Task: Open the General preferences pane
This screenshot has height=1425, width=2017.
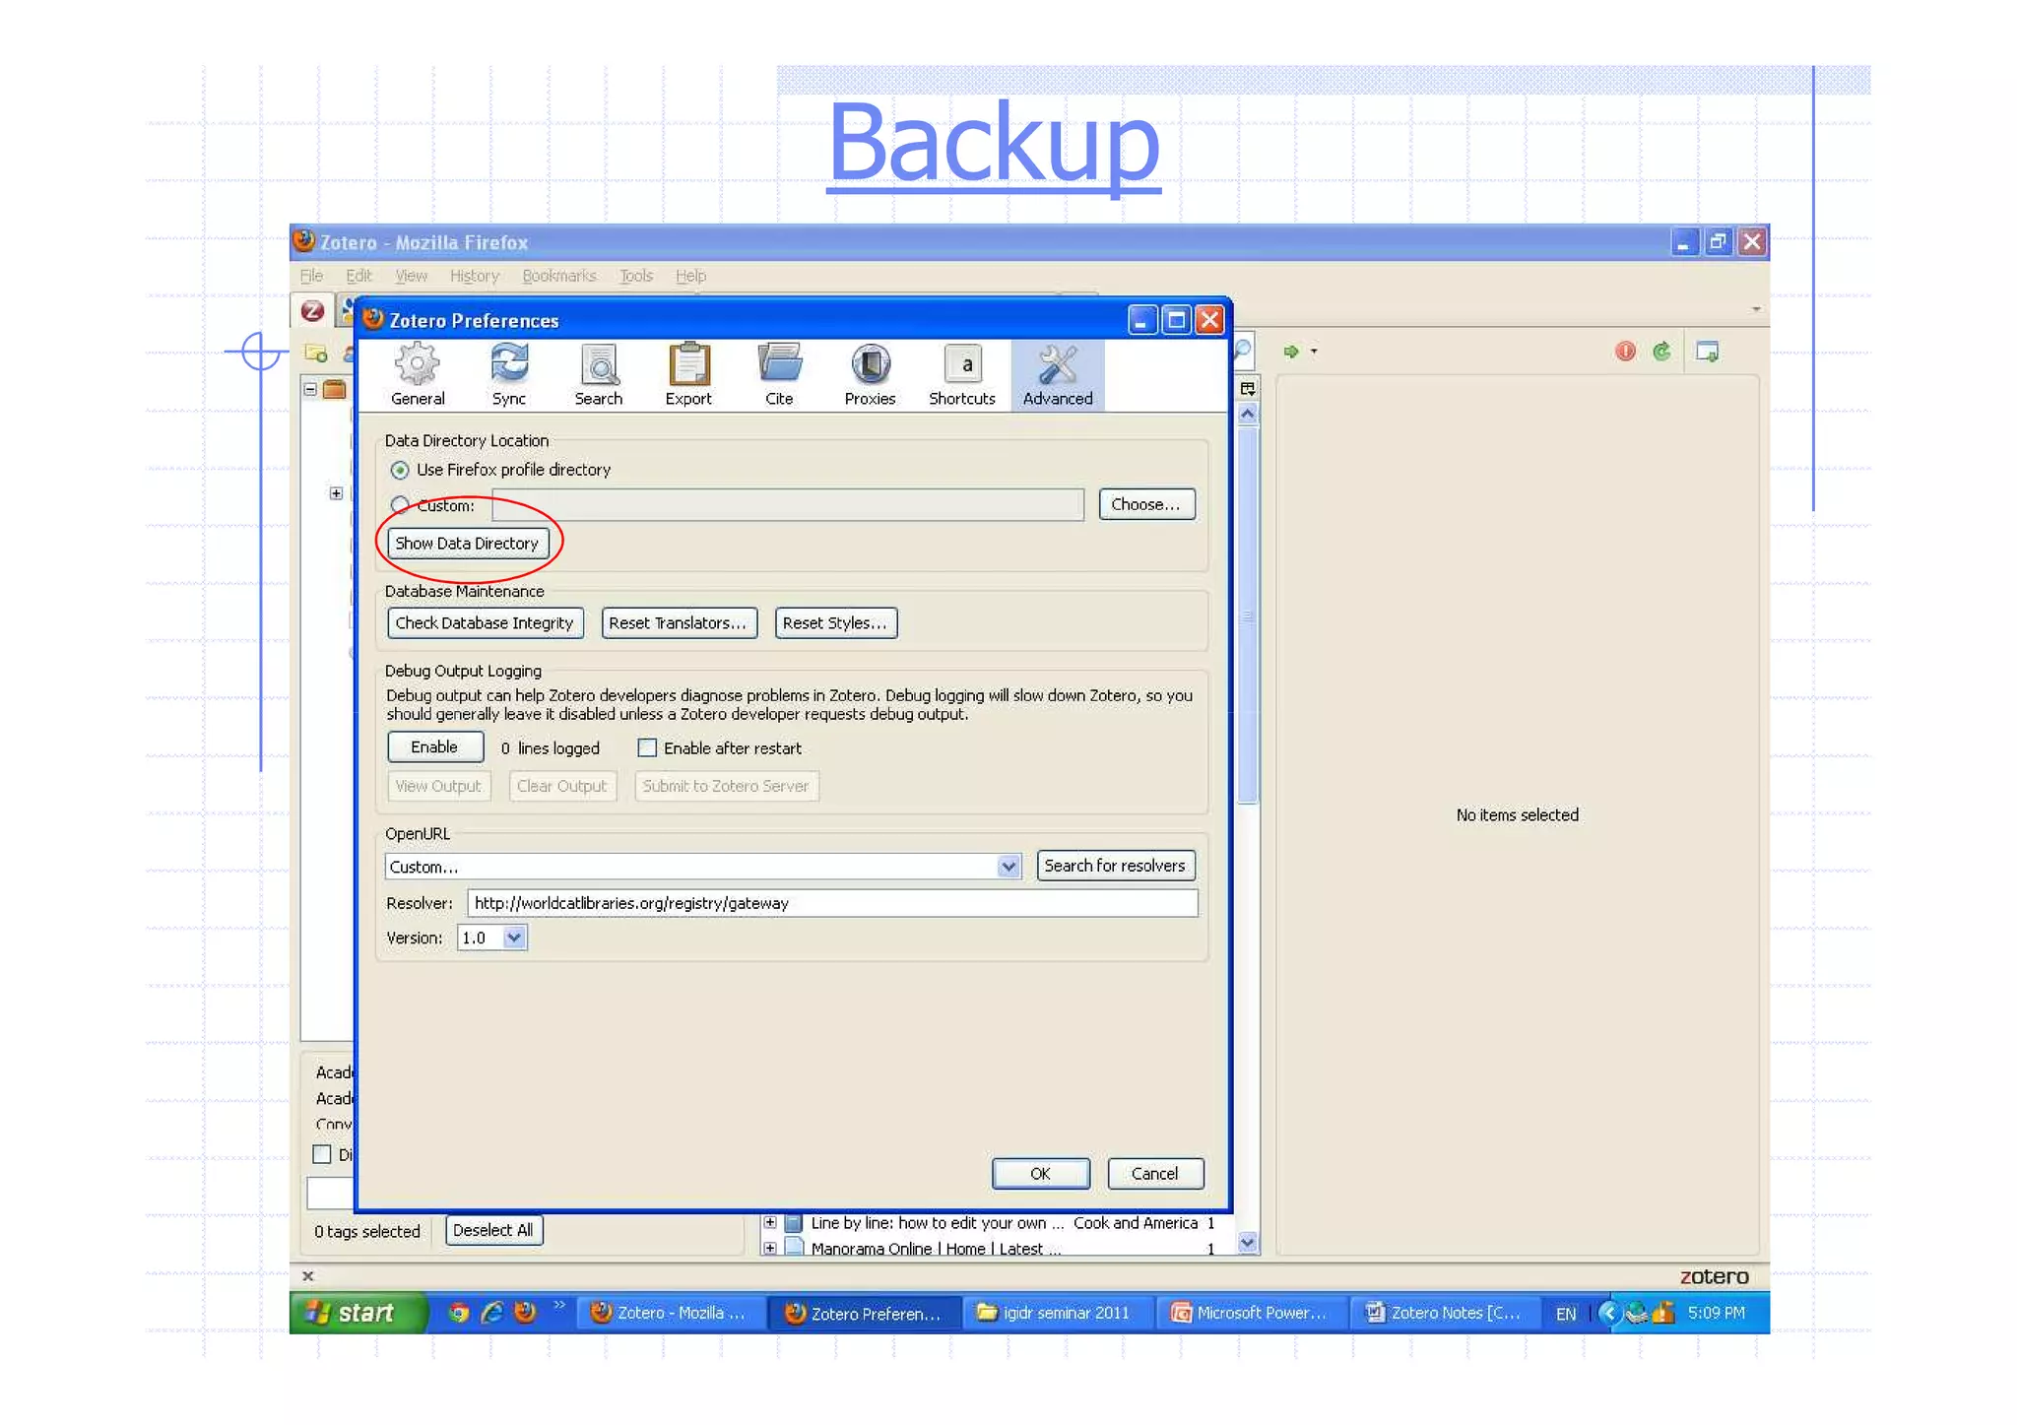Action: 418,375
